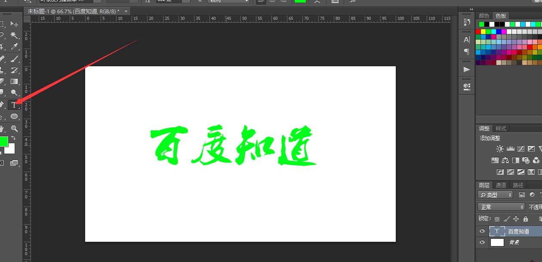Toggle adjustment layer filter
The image size is (542, 262).
pyautogui.click(x=532, y=195)
